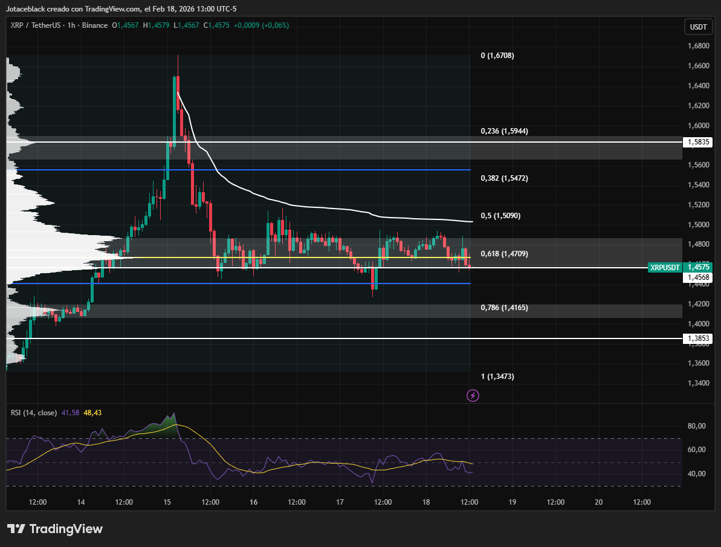Click the date 18 on time axis
This screenshot has width=721, height=547.
pos(426,502)
